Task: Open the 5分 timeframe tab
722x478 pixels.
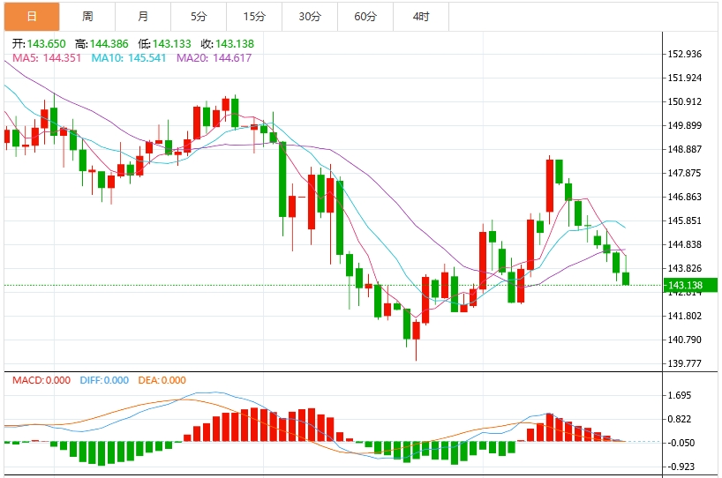Action: point(199,17)
